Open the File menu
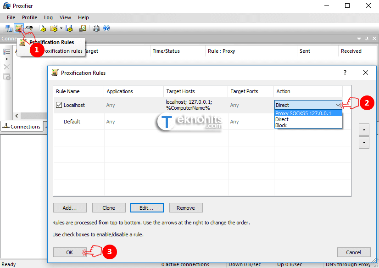The image size is (379, 268). tap(11, 17)
